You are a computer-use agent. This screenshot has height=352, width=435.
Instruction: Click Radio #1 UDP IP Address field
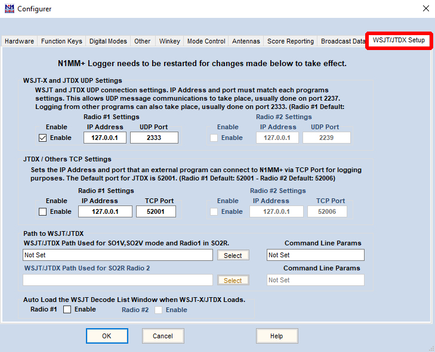105,138
